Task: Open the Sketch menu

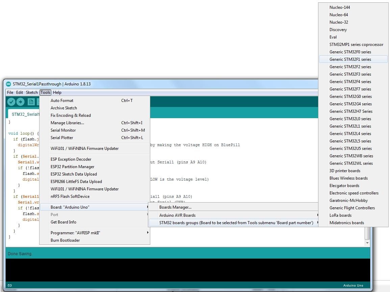Action: pos(31,92)
